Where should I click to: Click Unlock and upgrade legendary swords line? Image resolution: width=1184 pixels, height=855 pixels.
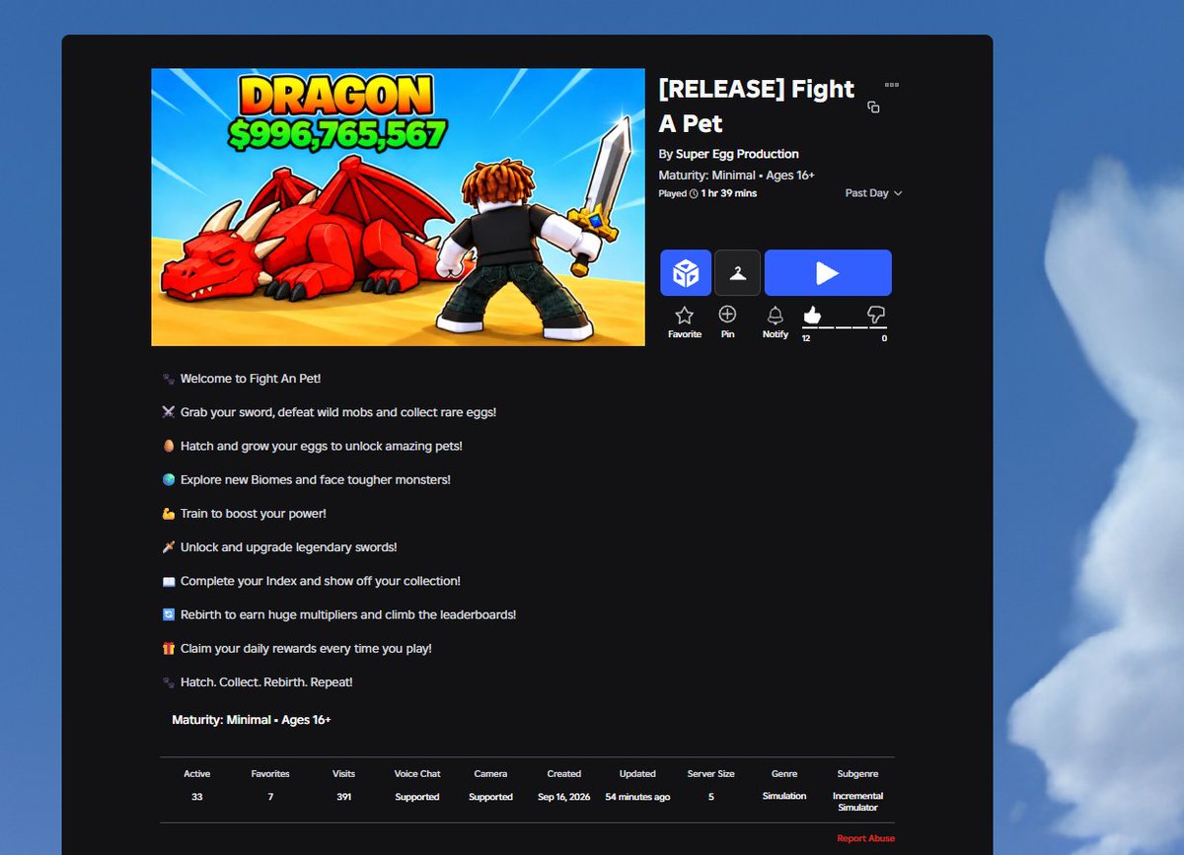coord(279,547)
